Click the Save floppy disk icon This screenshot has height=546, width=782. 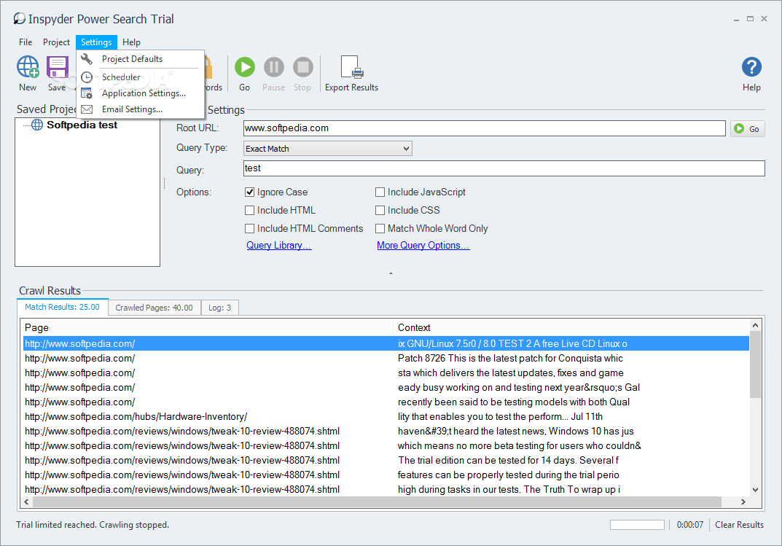tap(58, 67)
